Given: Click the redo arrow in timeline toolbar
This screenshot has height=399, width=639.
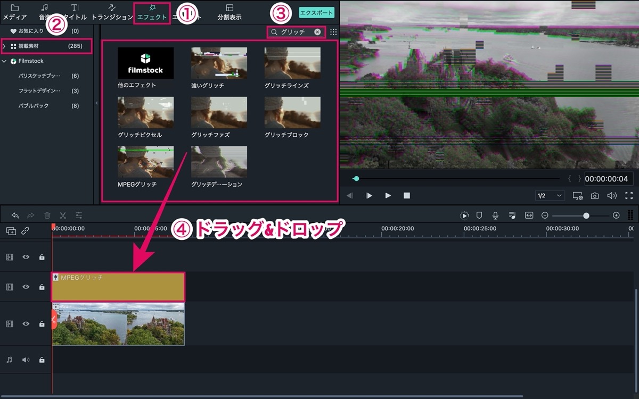Looking at the screenshot, I should (31, 215).
